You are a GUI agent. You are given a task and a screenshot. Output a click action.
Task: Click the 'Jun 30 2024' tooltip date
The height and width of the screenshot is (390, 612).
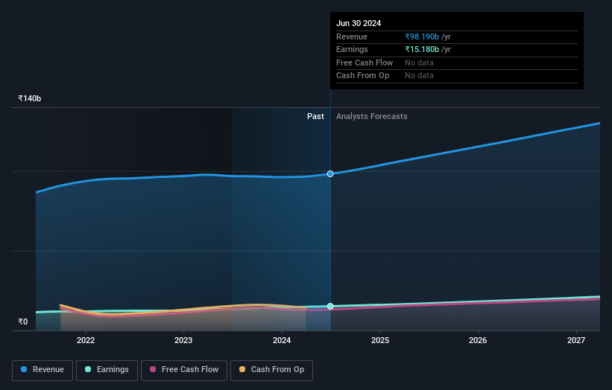click(359, 23)
